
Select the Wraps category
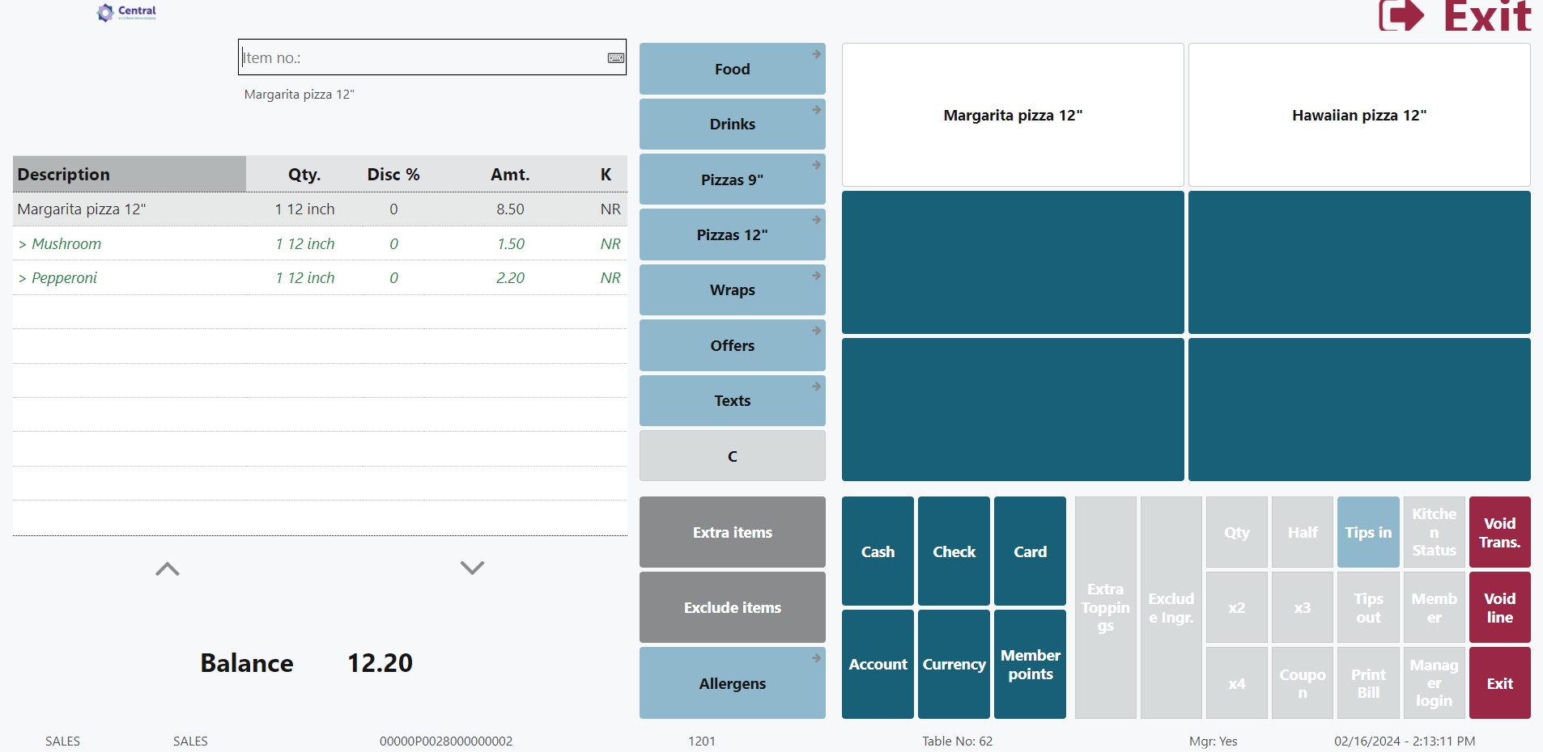(732, 289)
